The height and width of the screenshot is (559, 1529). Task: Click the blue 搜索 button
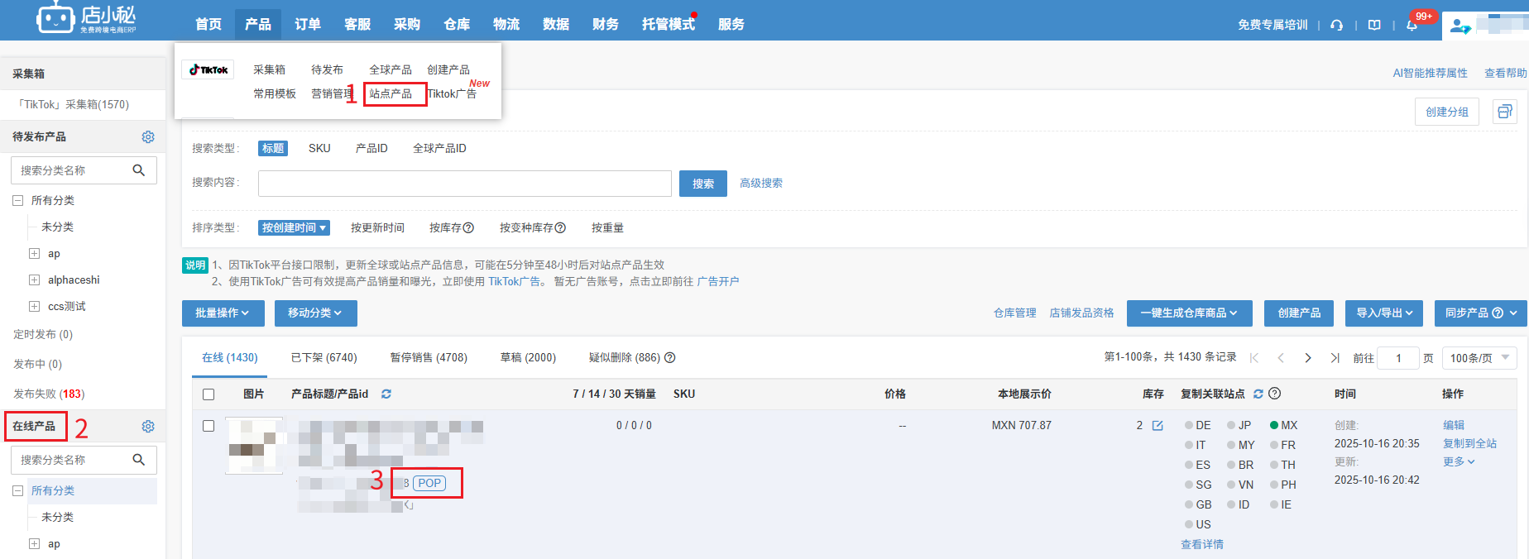click(x=702, y=184)
